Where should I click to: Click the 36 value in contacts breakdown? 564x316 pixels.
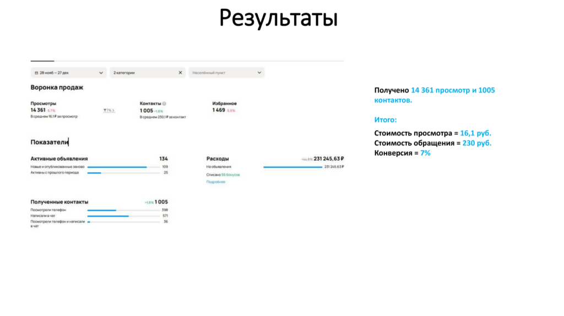(x=166, y=222)
